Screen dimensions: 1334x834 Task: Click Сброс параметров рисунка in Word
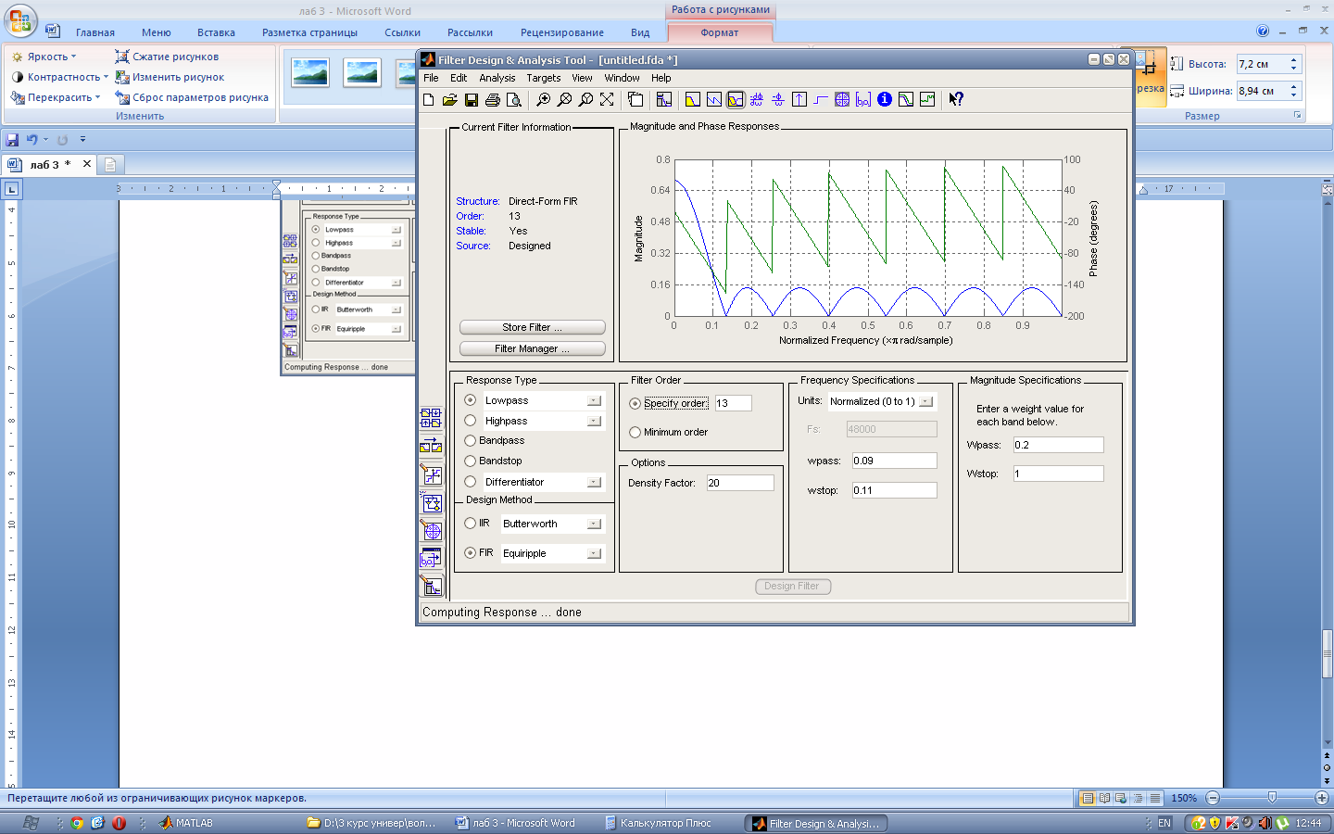coord(192,97)
